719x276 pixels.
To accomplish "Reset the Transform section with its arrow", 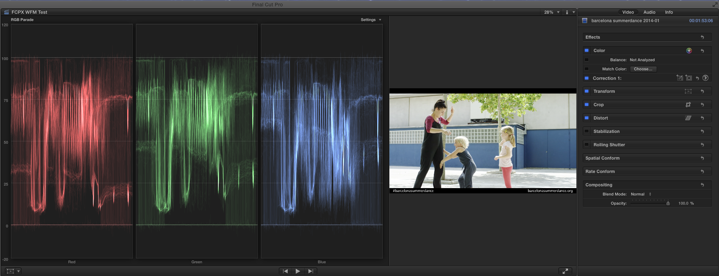I will click(702, 91).
